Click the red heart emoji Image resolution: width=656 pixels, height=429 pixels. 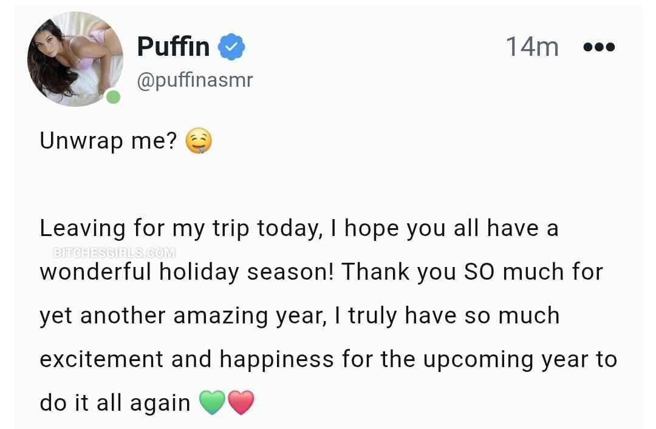click(x=241, y=402)
